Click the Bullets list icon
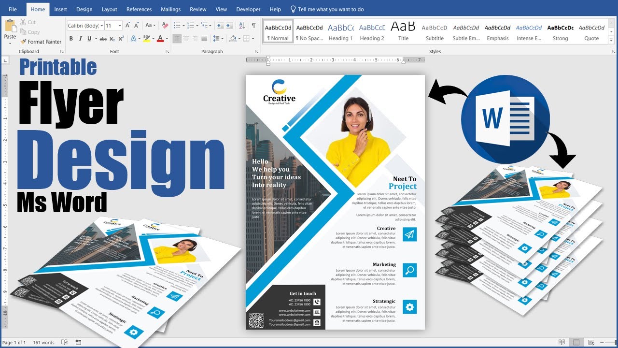Viewport: 618px width, 348px height. [177, 26]
